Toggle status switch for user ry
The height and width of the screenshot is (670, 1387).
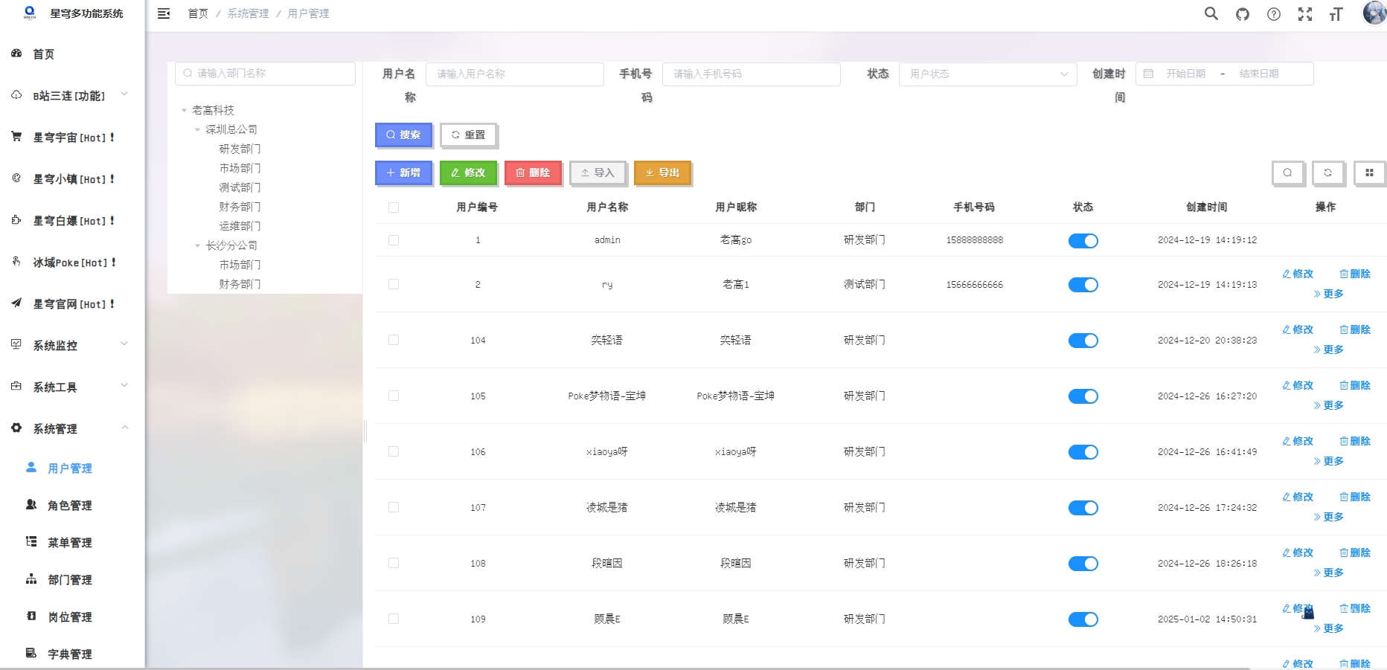(1083, 285)
